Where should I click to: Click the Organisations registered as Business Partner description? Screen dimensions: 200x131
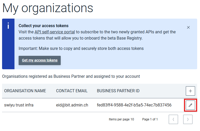point(71,76)
